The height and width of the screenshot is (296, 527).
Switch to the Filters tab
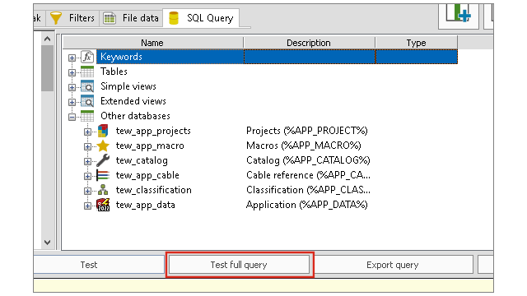(72, 18)
